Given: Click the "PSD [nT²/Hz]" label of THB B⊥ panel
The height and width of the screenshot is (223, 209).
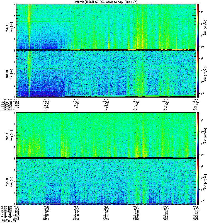Looking at the screenshot, I should pos(206,27).
